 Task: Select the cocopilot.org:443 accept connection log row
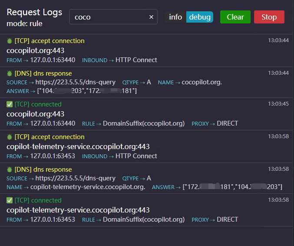(x=146, y=50)
